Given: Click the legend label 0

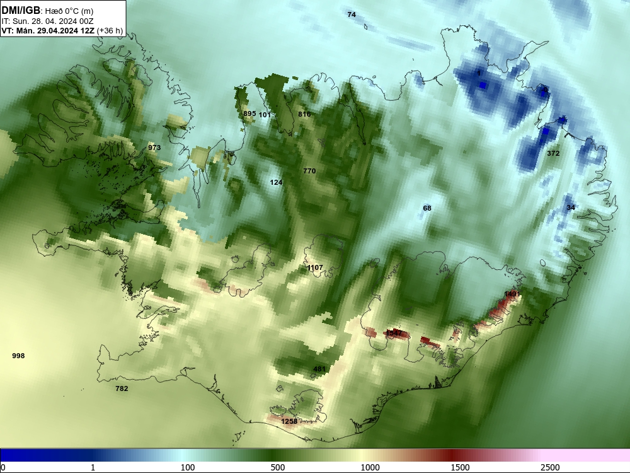Looking at the screenshot, I should pyautogui.click(x=3, y=467).
